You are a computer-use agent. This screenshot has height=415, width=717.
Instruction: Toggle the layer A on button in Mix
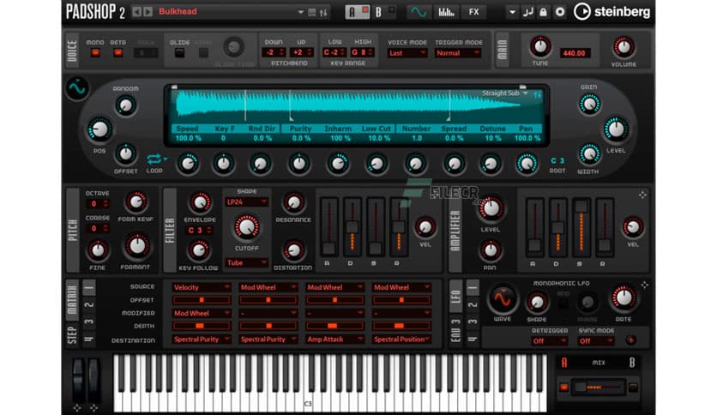[563, 388]
